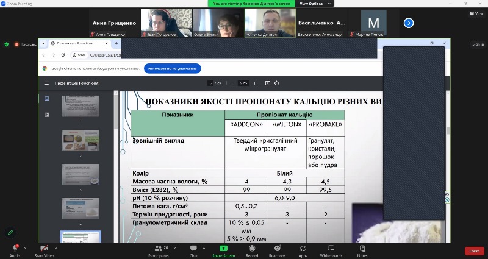Screen dimensions: 488x259
Task: Click Sign in in shared screen
Action: pyautogui.click(x=478, y=44)
